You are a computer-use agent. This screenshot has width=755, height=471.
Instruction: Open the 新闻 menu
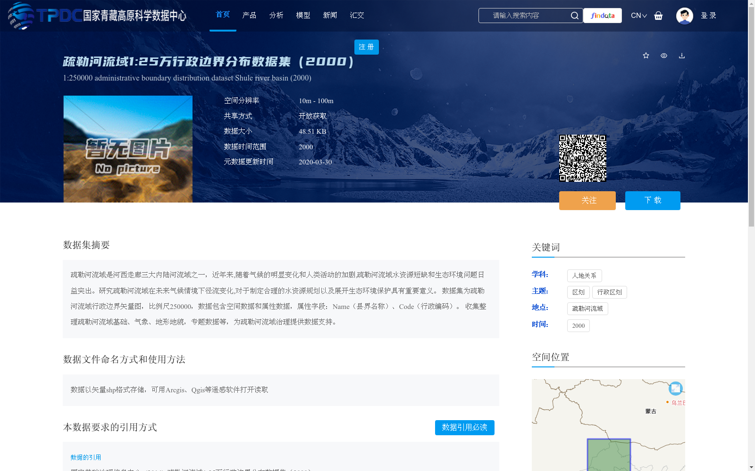tap(330, 15)
